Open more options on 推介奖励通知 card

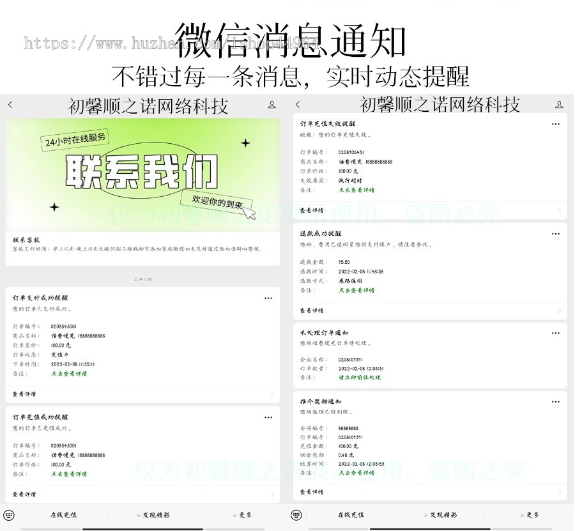[x=556, y=401]
